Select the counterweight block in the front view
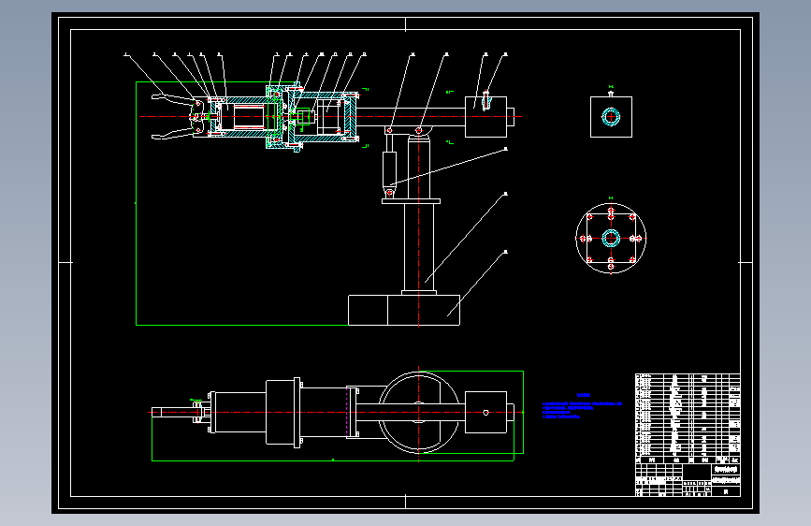The image size is (811, 526). (x=485, y=116)
